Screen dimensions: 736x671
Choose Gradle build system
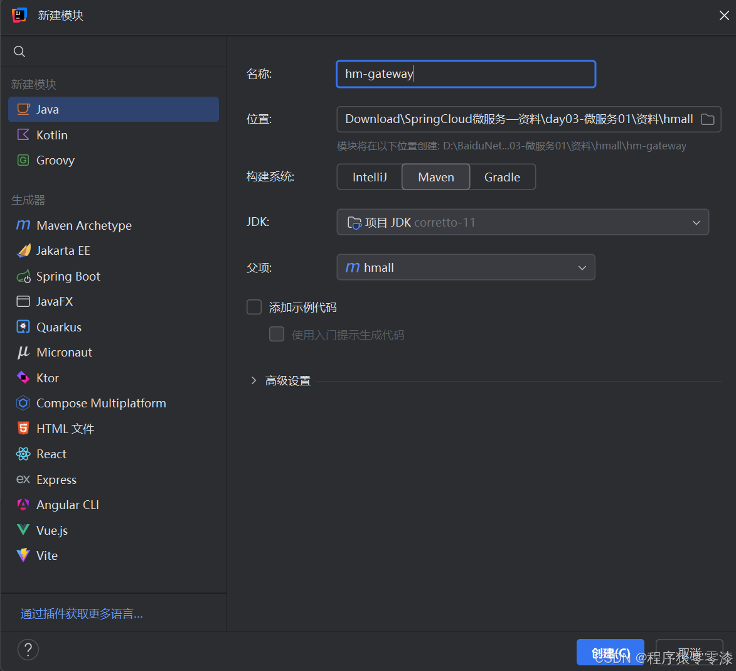click(x=502, y=177)
